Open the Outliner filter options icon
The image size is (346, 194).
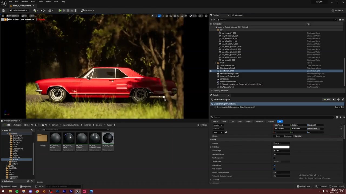212,20
